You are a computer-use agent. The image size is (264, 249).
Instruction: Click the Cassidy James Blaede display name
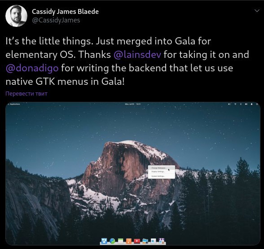(x=66, y=12)
